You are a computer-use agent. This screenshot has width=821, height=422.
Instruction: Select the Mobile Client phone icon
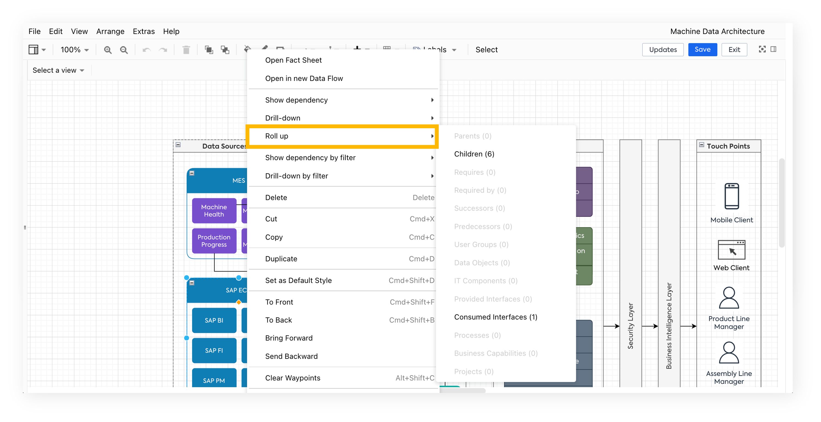[732, 196]
